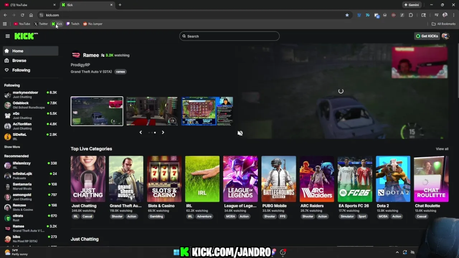Go to previous featured stream arrow
This screenshot has height=258, width=459.
(x=141, y=133)
